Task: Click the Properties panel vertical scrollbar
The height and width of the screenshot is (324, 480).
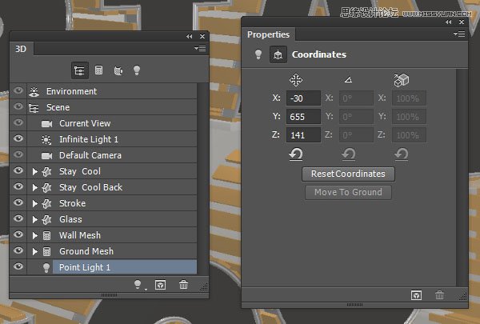Action: (x=461, y=178)
